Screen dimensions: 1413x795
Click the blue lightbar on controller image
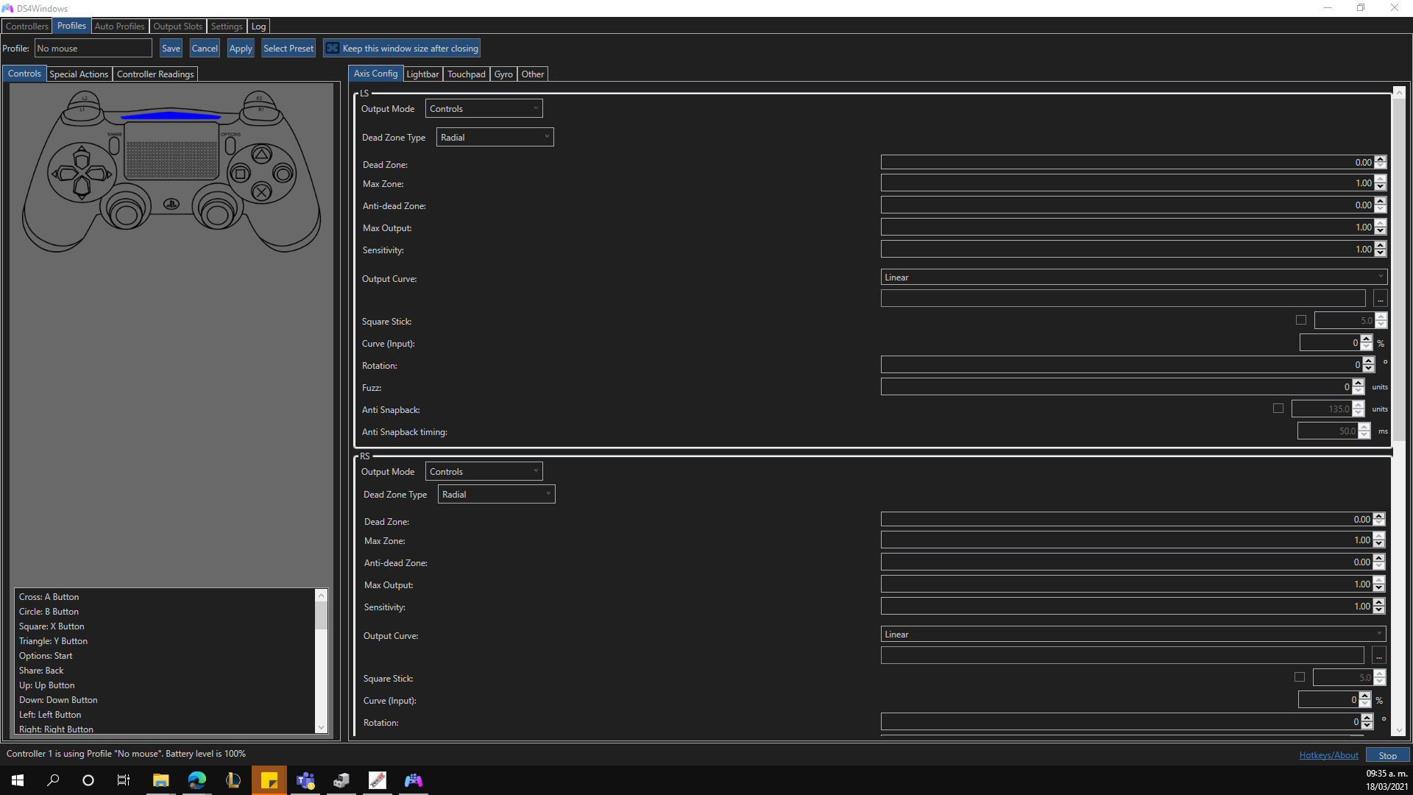click(x=171, y=116)
